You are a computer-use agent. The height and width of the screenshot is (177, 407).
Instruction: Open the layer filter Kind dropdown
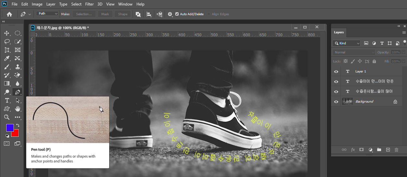pos(347,43)
